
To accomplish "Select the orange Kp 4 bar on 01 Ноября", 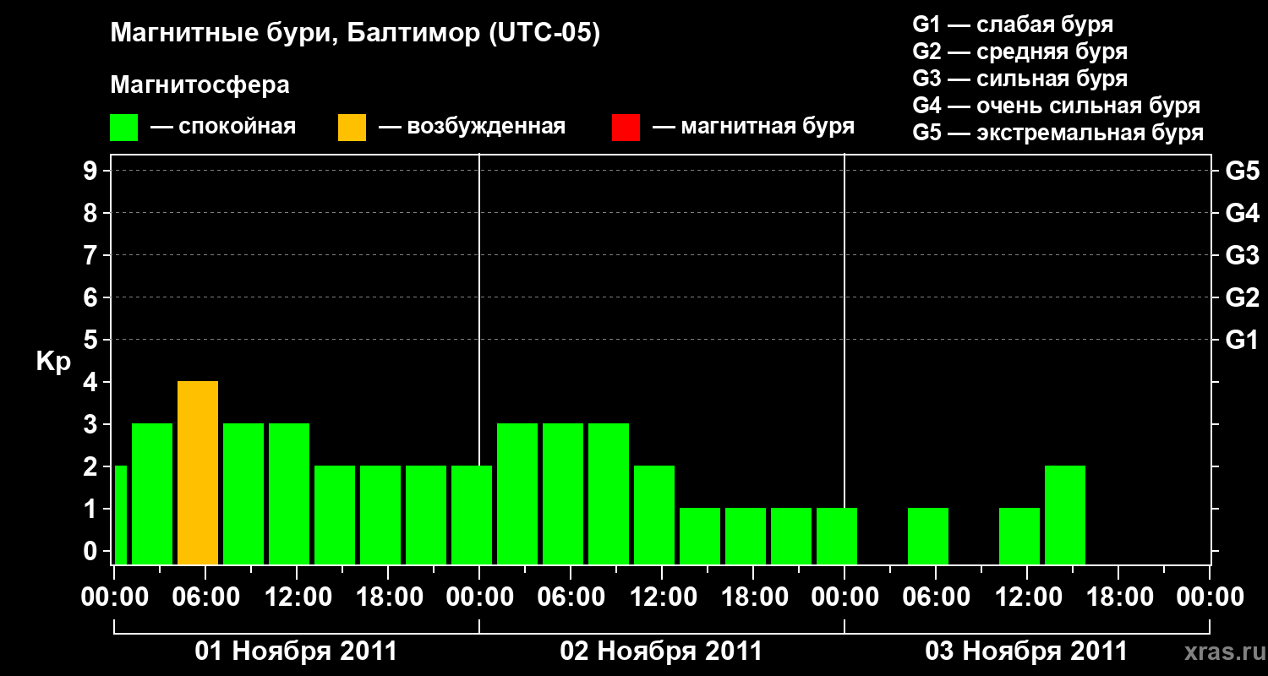I will click(198, 472).
